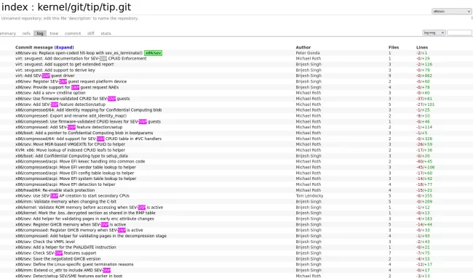Switch to the refs tab
The width and height of the screenshot is (473, 278).
tap(26, 33)
